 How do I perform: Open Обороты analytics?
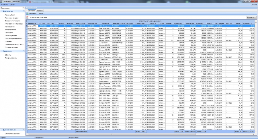pyautogui.click(x=8, y=55)
